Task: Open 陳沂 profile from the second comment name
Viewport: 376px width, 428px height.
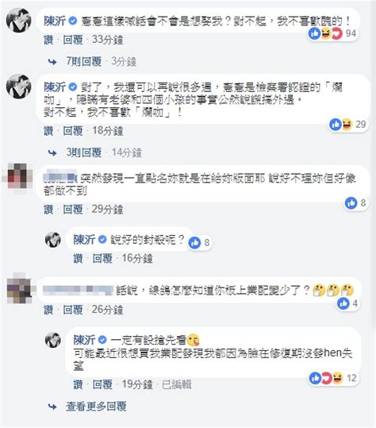Action: point(55,87)
